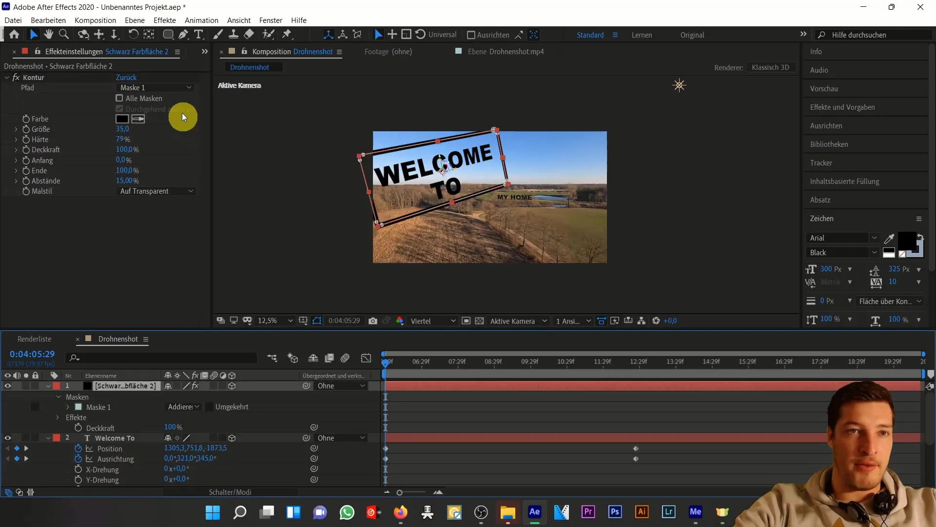Click Zurück button in Kontur effect

[x=126, y=77]
